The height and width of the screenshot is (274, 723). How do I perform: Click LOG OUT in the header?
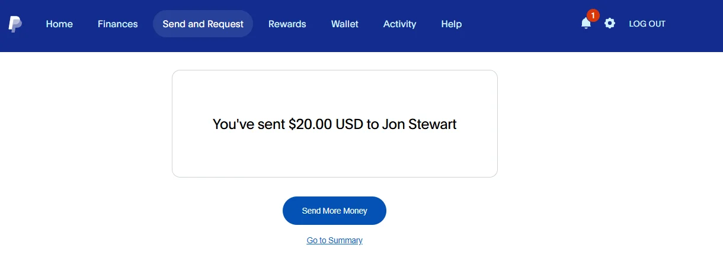point(647,24)
